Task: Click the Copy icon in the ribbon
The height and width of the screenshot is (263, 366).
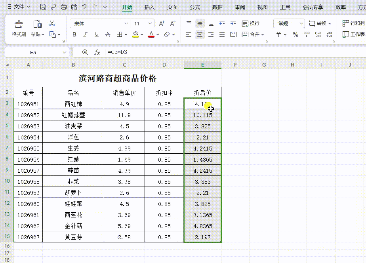Action: pyautogui.click(x=53, y=34)
